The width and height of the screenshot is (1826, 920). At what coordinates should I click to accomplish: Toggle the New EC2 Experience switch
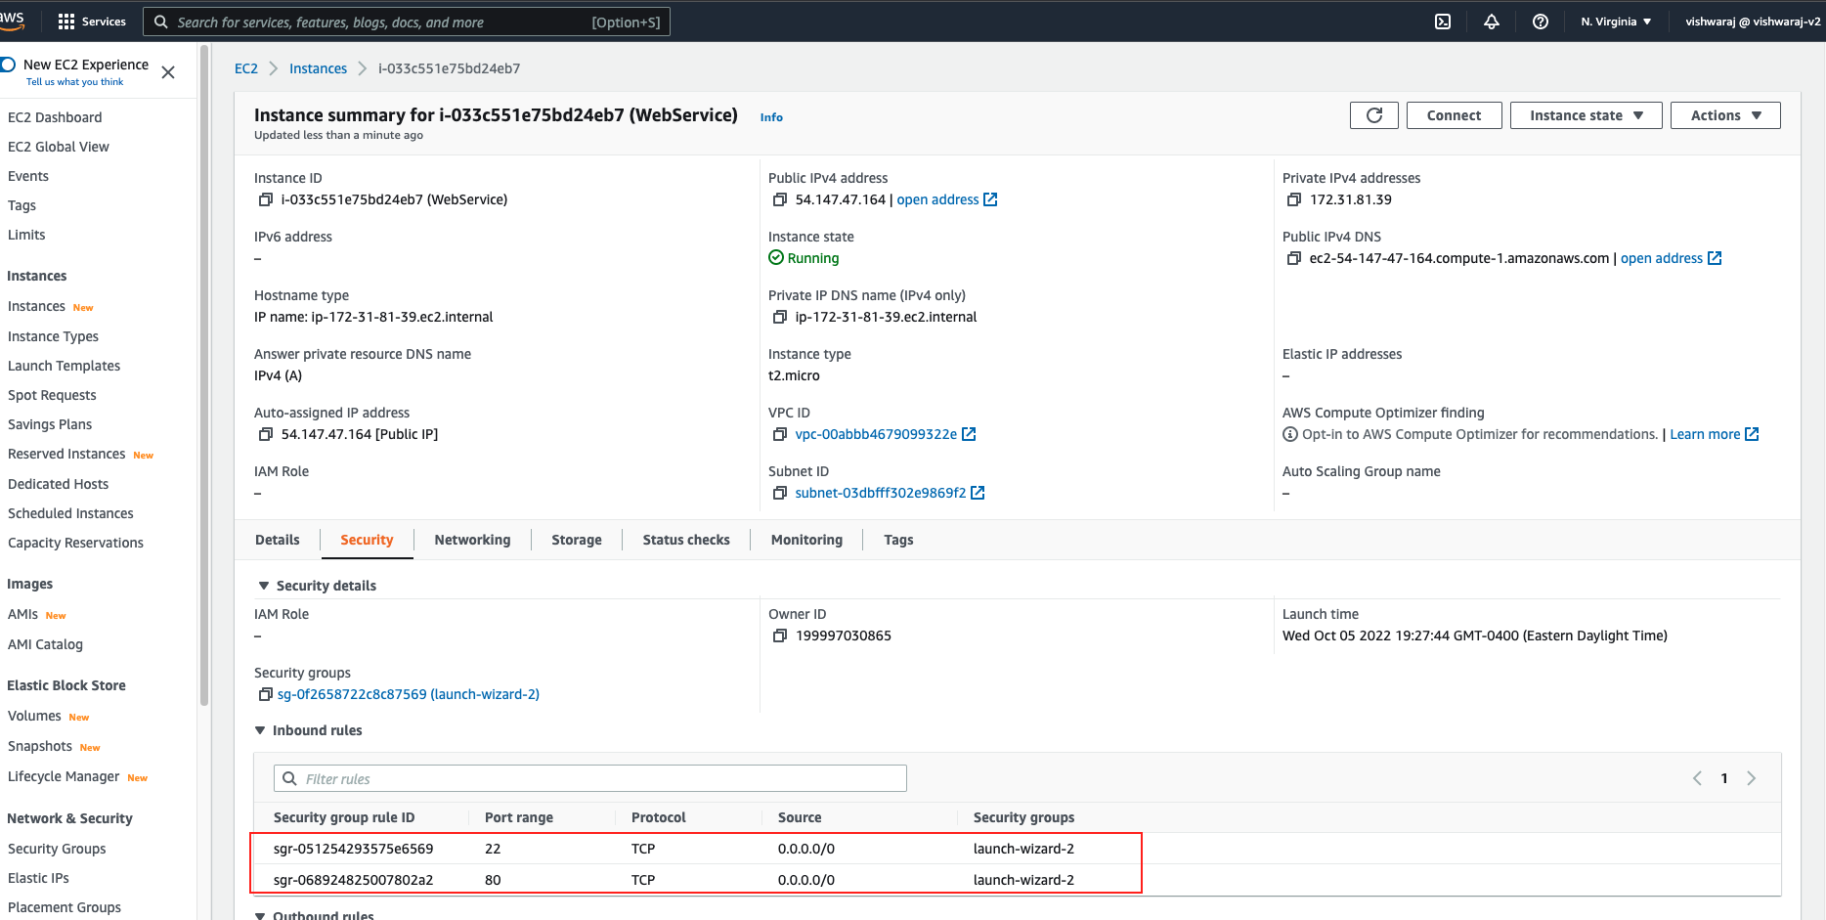point(8,65)
